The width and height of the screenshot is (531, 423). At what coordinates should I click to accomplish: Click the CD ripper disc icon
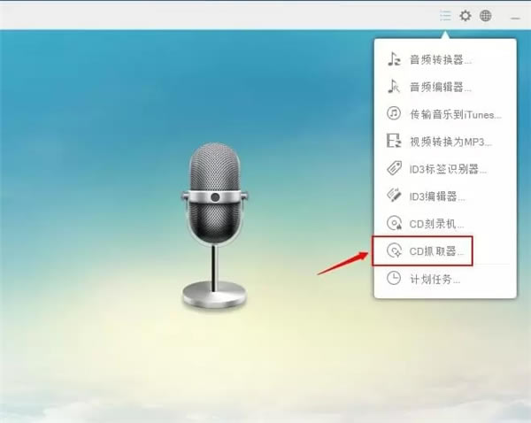[394, 251]
